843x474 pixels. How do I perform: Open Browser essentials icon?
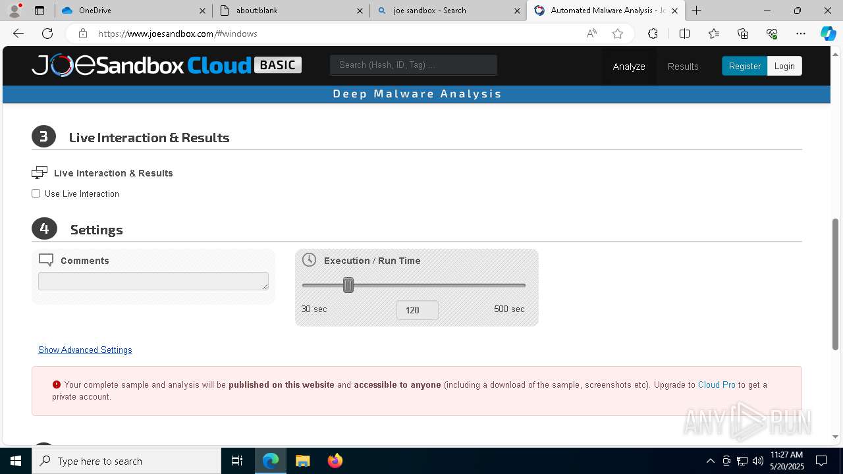pos(772,34)
